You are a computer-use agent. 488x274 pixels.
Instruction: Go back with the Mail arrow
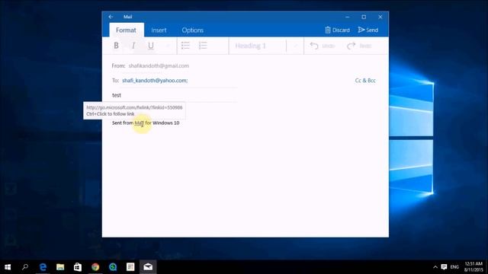coord(111,17)
